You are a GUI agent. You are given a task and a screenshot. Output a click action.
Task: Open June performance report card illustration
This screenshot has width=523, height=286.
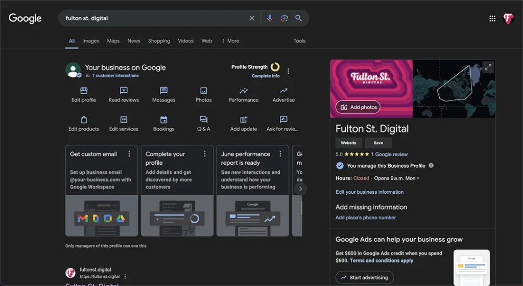tap(252, 216)
